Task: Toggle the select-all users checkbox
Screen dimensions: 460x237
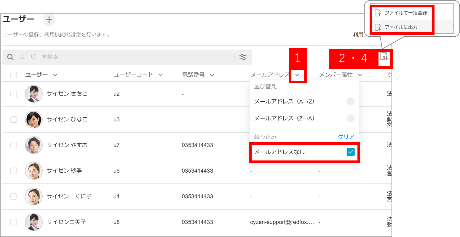Action: [14, 75]
